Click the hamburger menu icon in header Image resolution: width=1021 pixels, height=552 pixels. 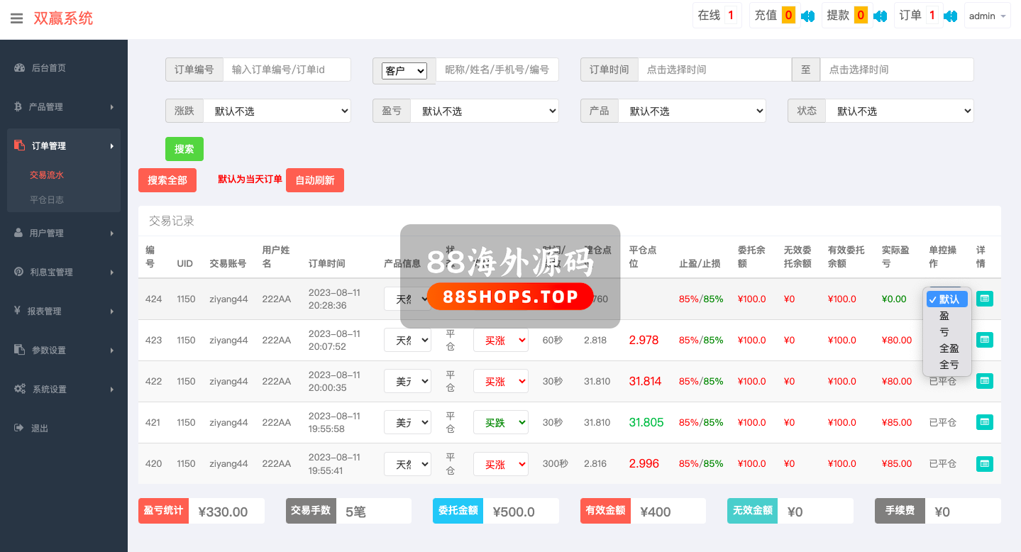click(17, 18)
